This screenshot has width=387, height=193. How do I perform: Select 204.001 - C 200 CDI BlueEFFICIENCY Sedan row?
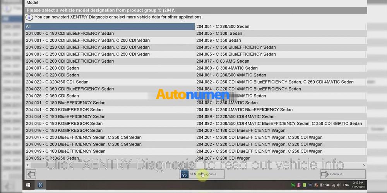pos(110,40)
